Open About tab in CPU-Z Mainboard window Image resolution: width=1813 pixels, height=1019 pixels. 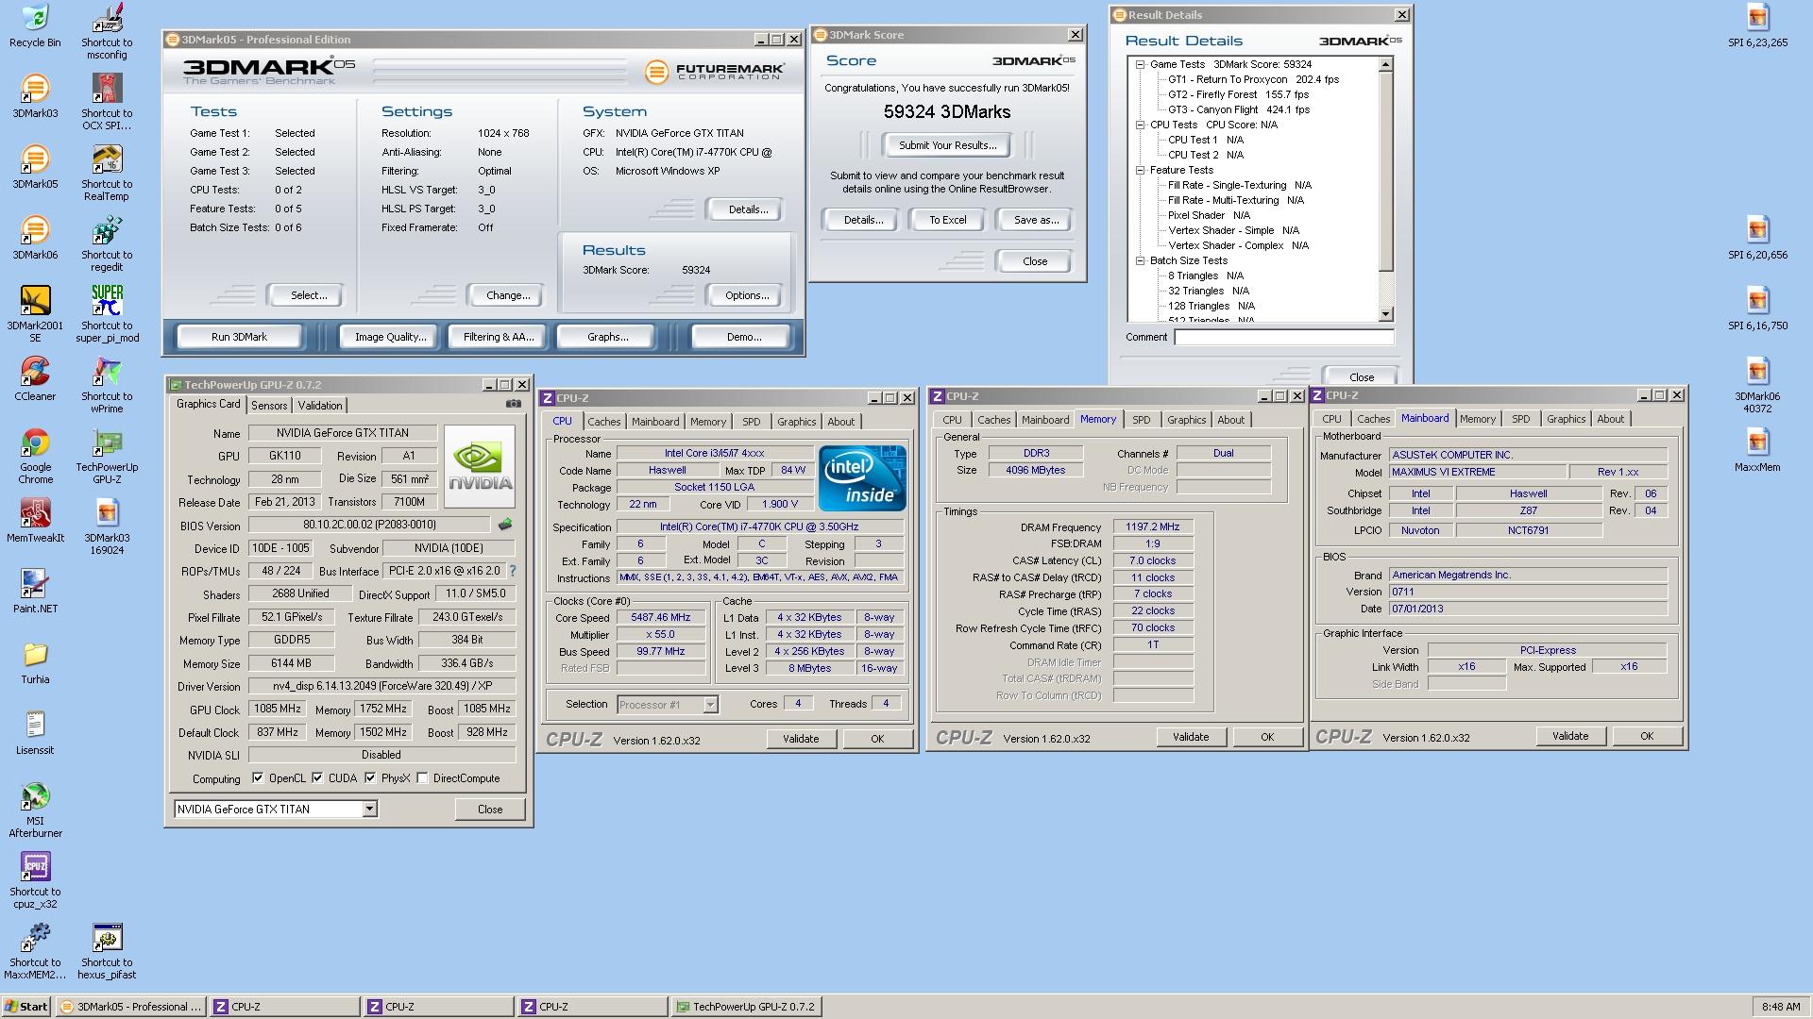tap(1610, 419)
